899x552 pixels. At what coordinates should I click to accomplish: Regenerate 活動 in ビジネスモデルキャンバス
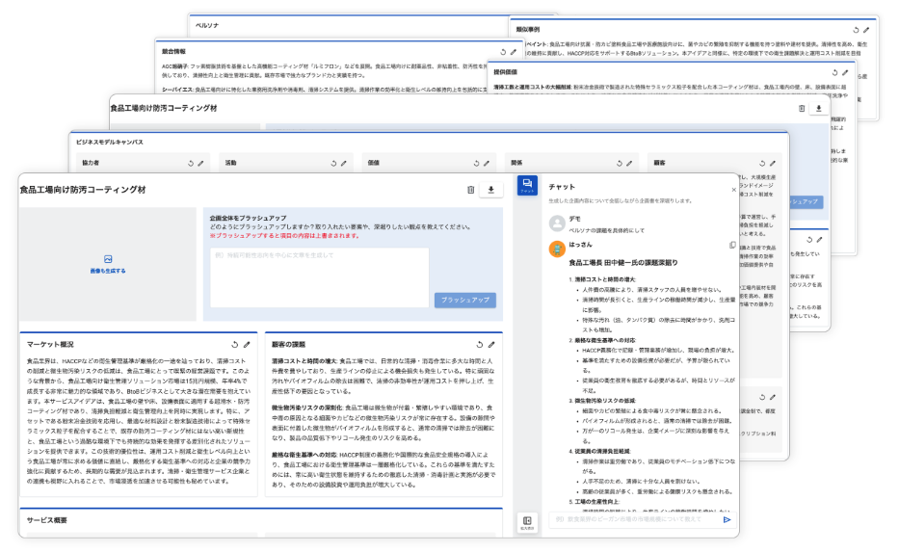click(333, 164)
